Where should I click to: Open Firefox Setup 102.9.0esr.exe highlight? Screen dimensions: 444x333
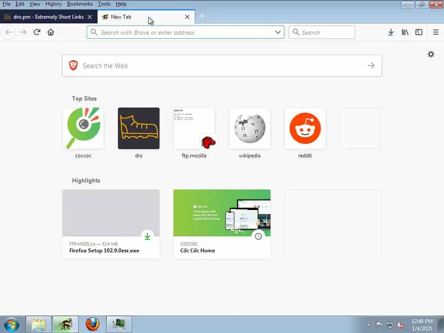click(x=111, y=224)
